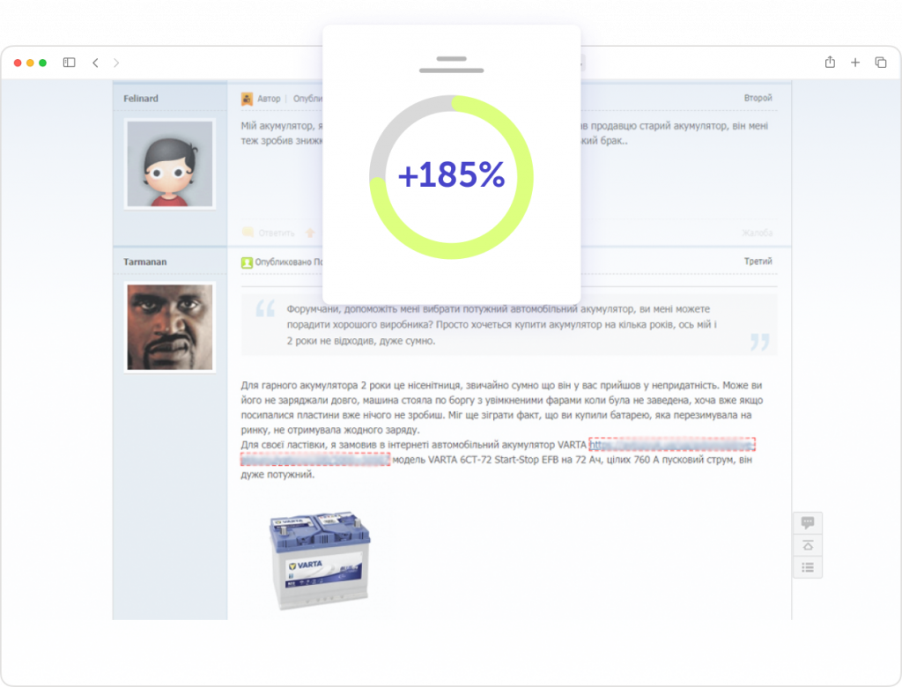Click the +185% circular progress ring
This screenshot has height=687, width=902.
[x=451, y=177]
